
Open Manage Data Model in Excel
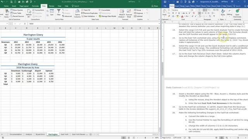[x=107, y=16]
